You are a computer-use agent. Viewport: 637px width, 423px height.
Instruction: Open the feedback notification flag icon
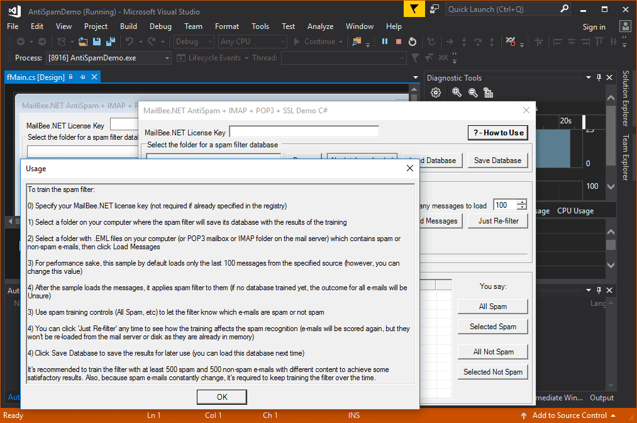(414, 9)
